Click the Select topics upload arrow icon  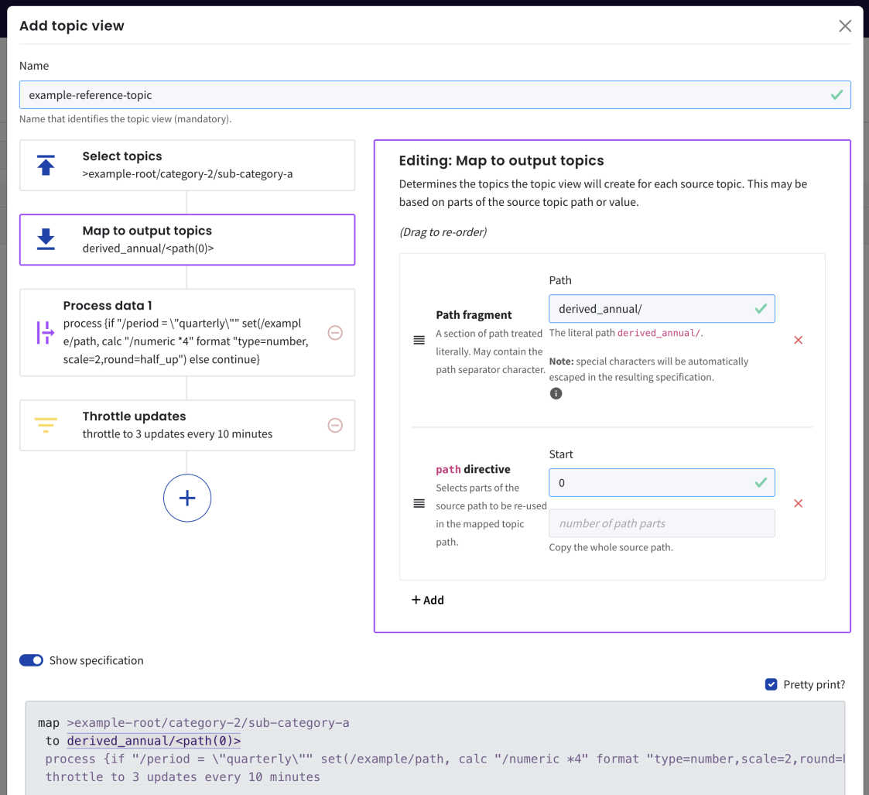(x=46, y=165)
